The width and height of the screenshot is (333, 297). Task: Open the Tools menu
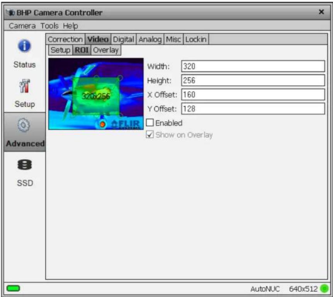point(49,26)
